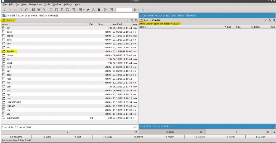Click the undo job toolbar icon
The width and height of the screenshot is (276, 143).
coord(143,10)
